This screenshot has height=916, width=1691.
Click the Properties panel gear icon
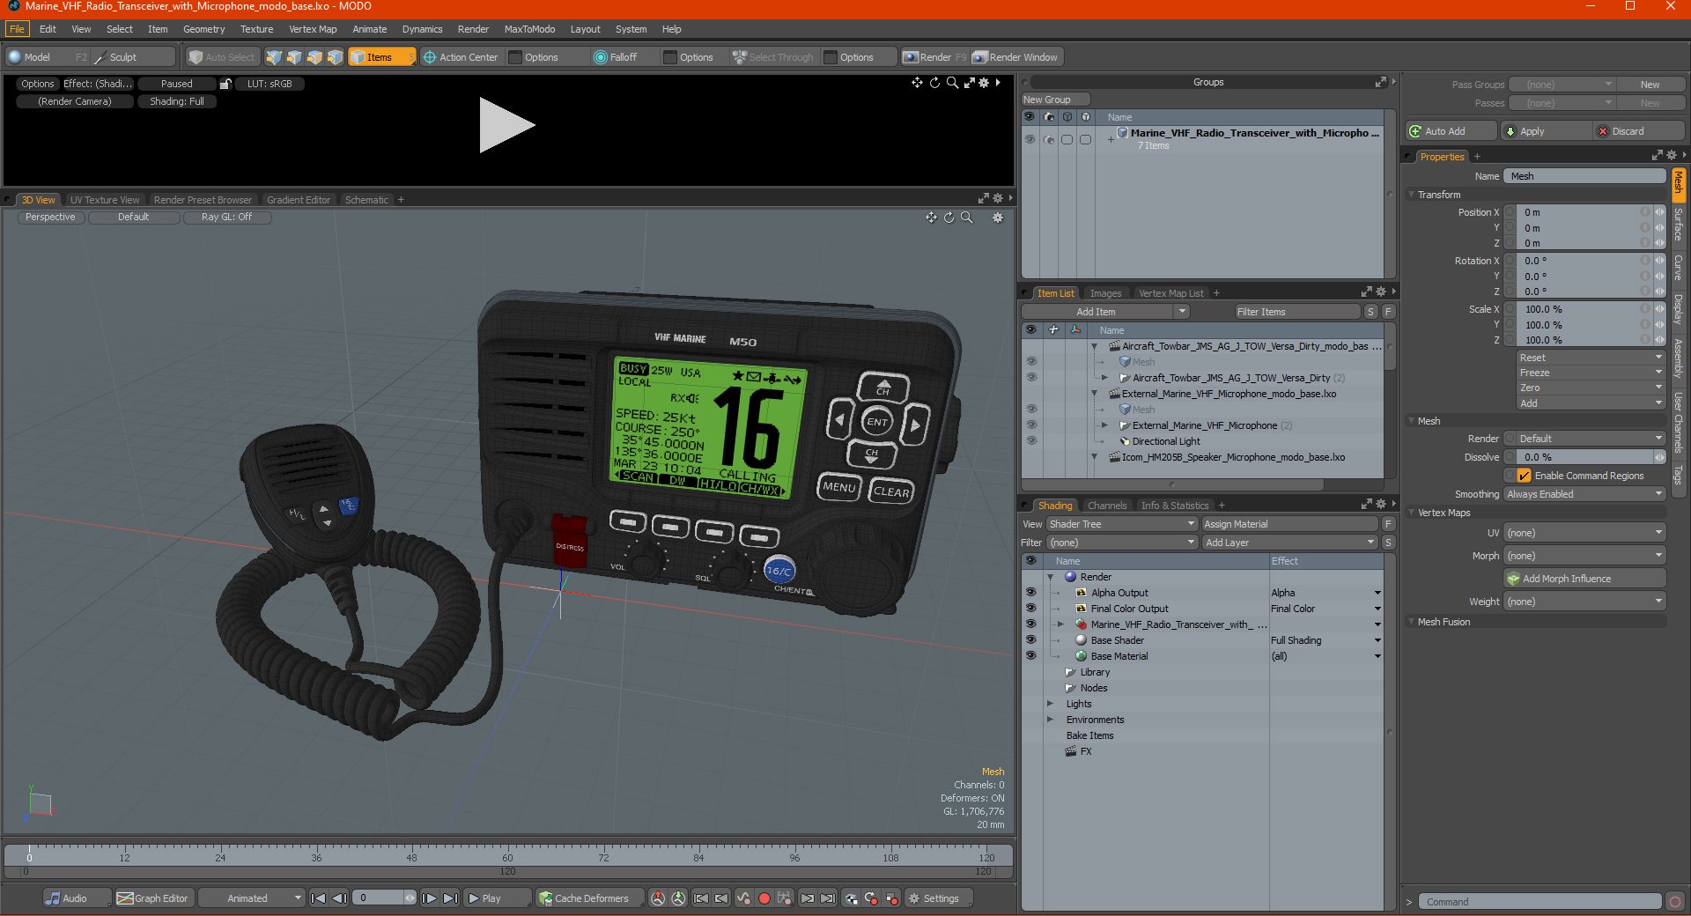tap(1672, 156)
